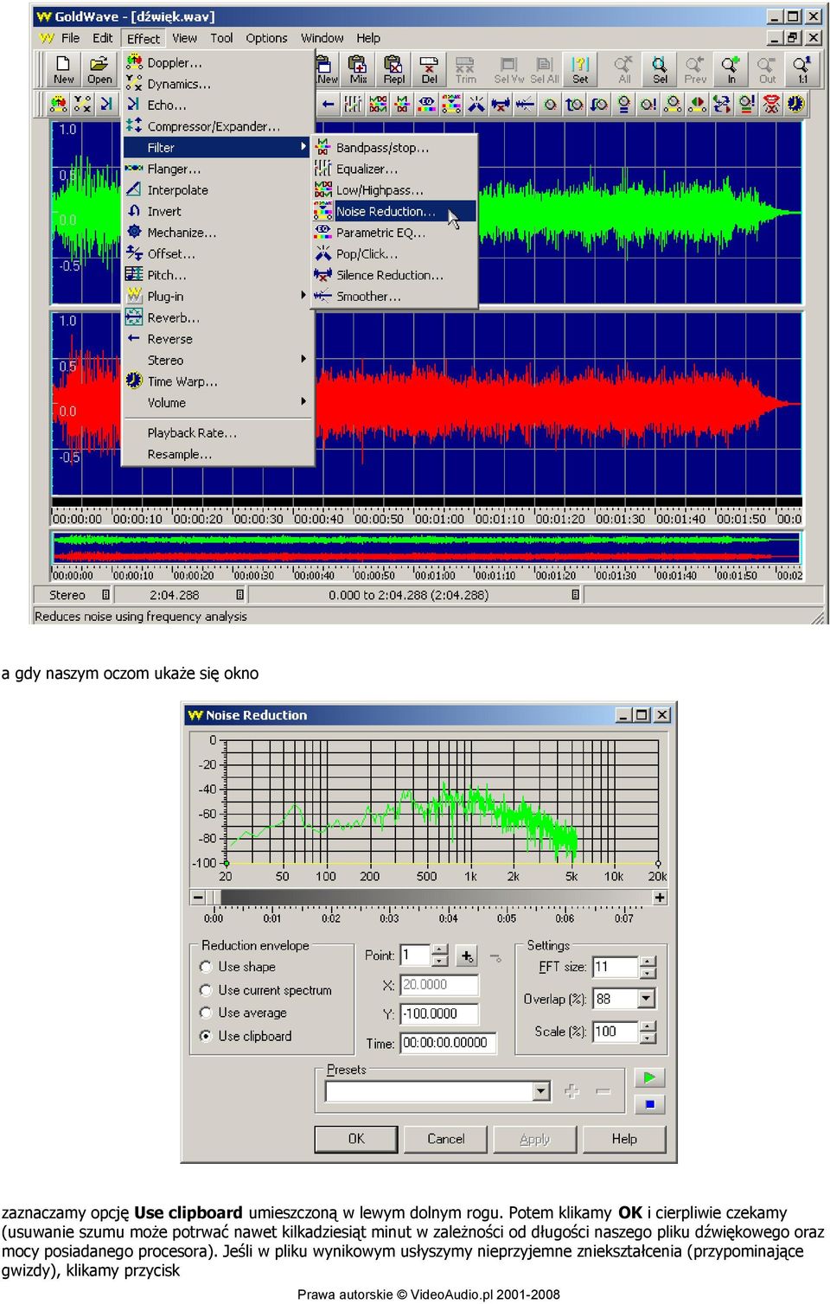The height and width of the screenshot is (1304, 830).
Task: Click the gray time position slider bar
Action: (x=429, y=898)
